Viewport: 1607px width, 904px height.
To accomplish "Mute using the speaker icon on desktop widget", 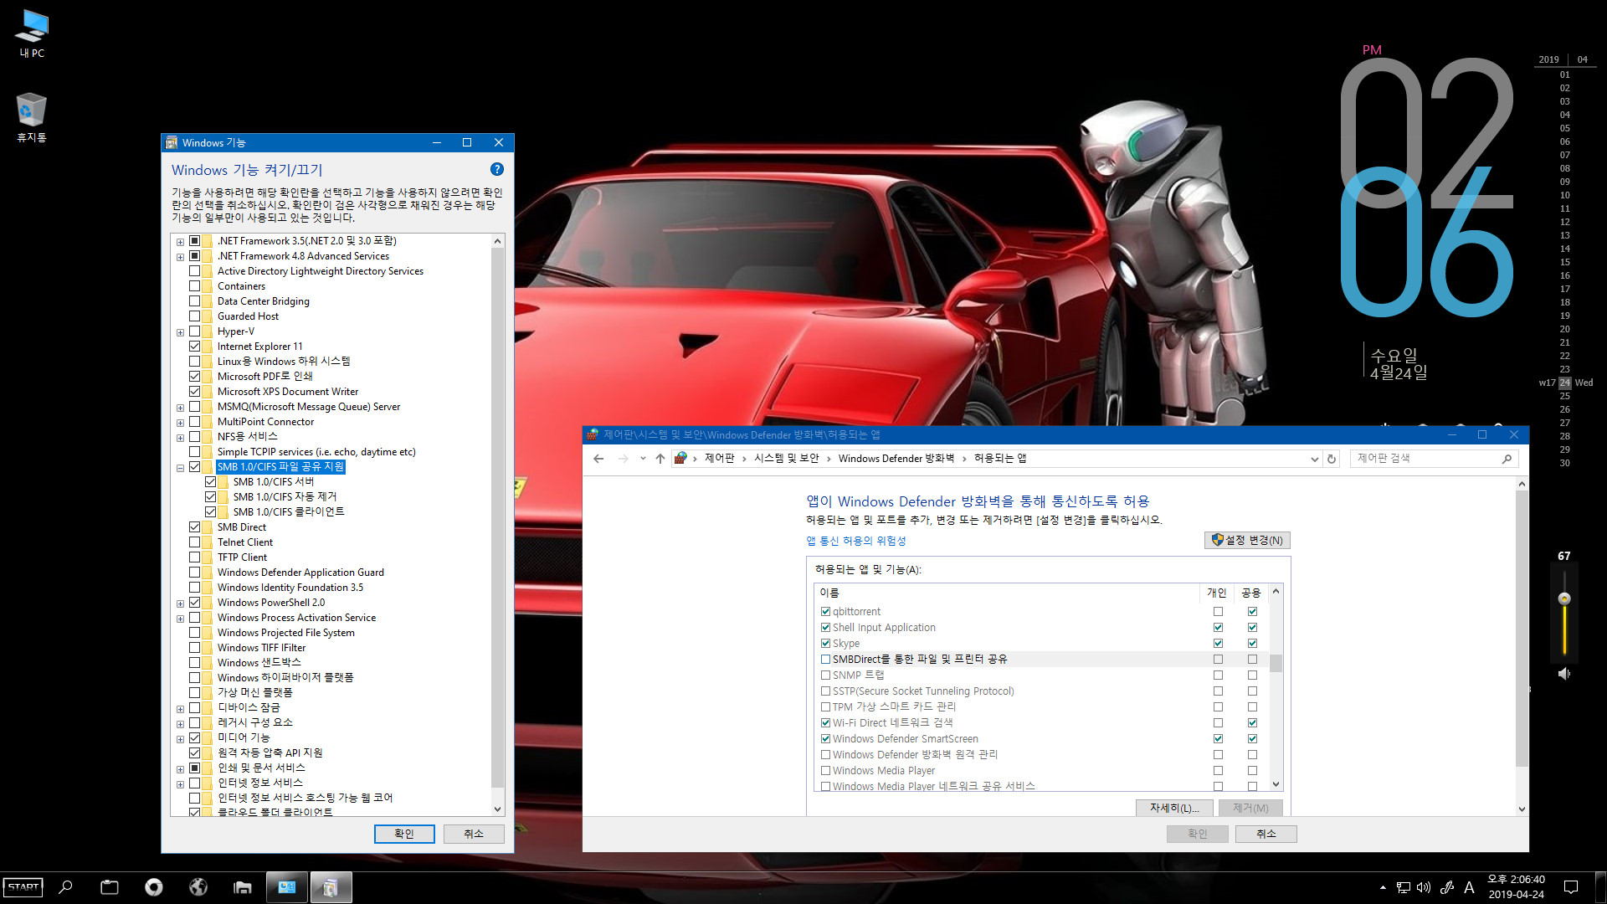I will click(x=1563, y=674).
